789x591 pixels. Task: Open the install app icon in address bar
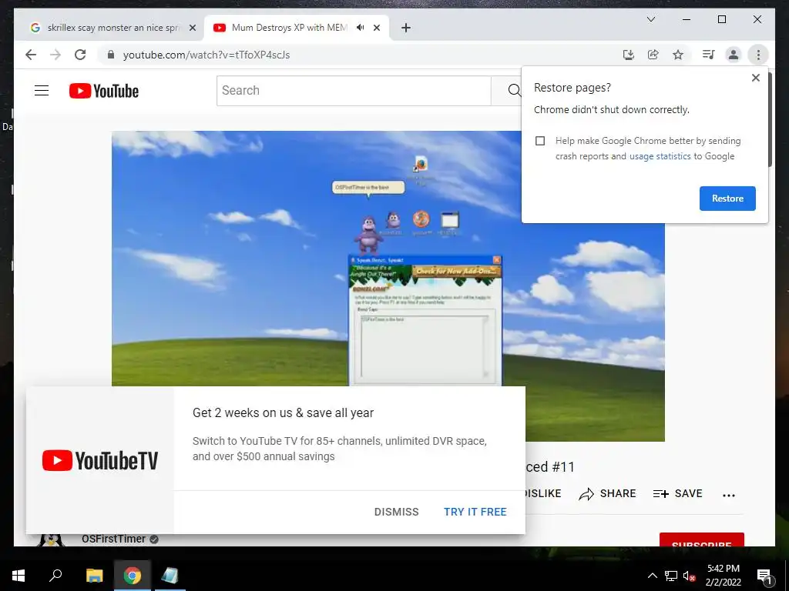pyautogui.click(x=629, y=55)
